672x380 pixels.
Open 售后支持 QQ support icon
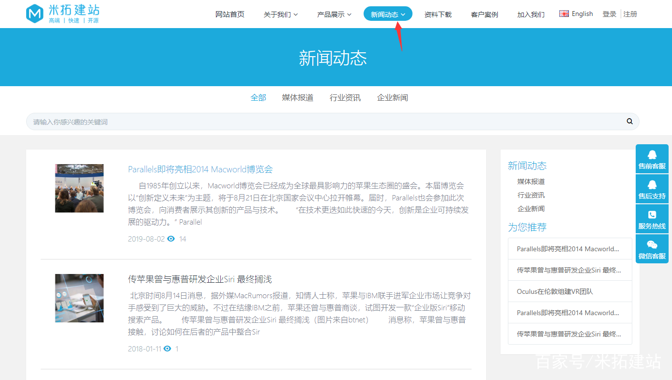(652, 184)
